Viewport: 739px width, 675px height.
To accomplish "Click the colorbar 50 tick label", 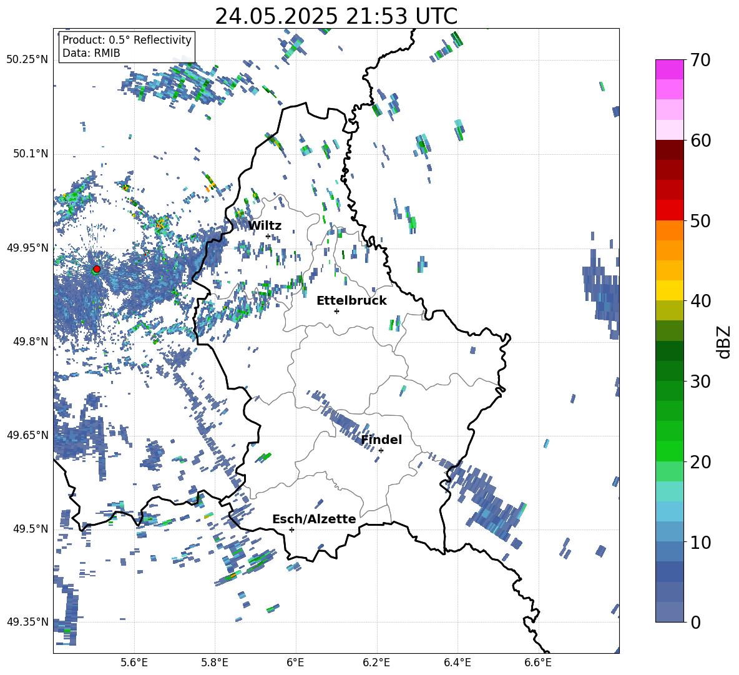I will (x=701, y=221).
